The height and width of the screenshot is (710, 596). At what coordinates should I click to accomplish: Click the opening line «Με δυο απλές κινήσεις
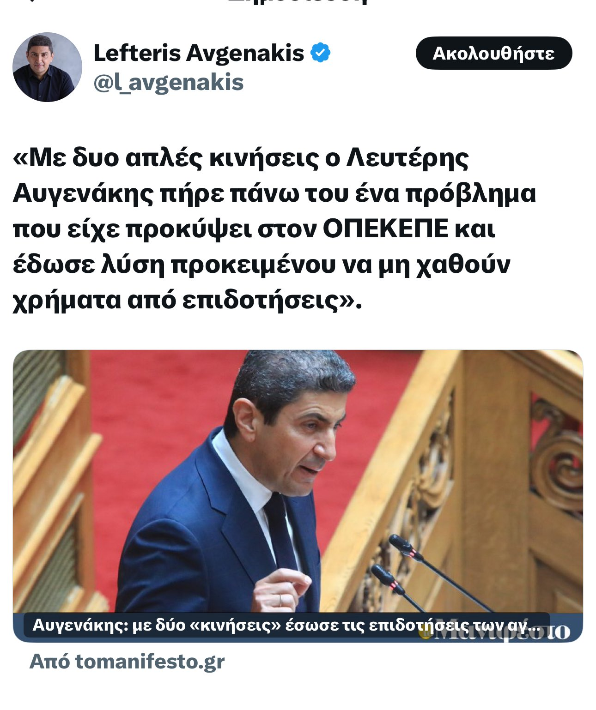coord(240,158)
